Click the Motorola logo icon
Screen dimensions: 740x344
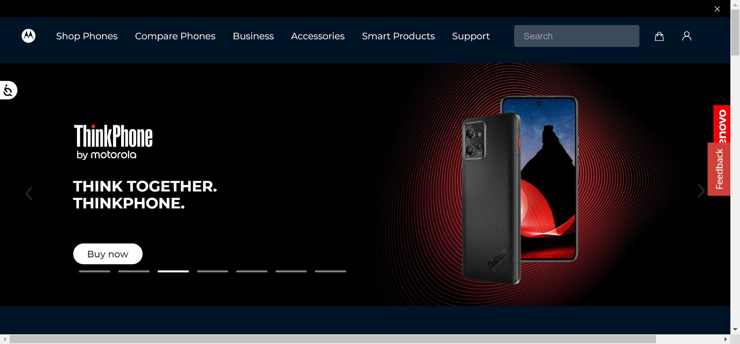click(x=29, y=36)
